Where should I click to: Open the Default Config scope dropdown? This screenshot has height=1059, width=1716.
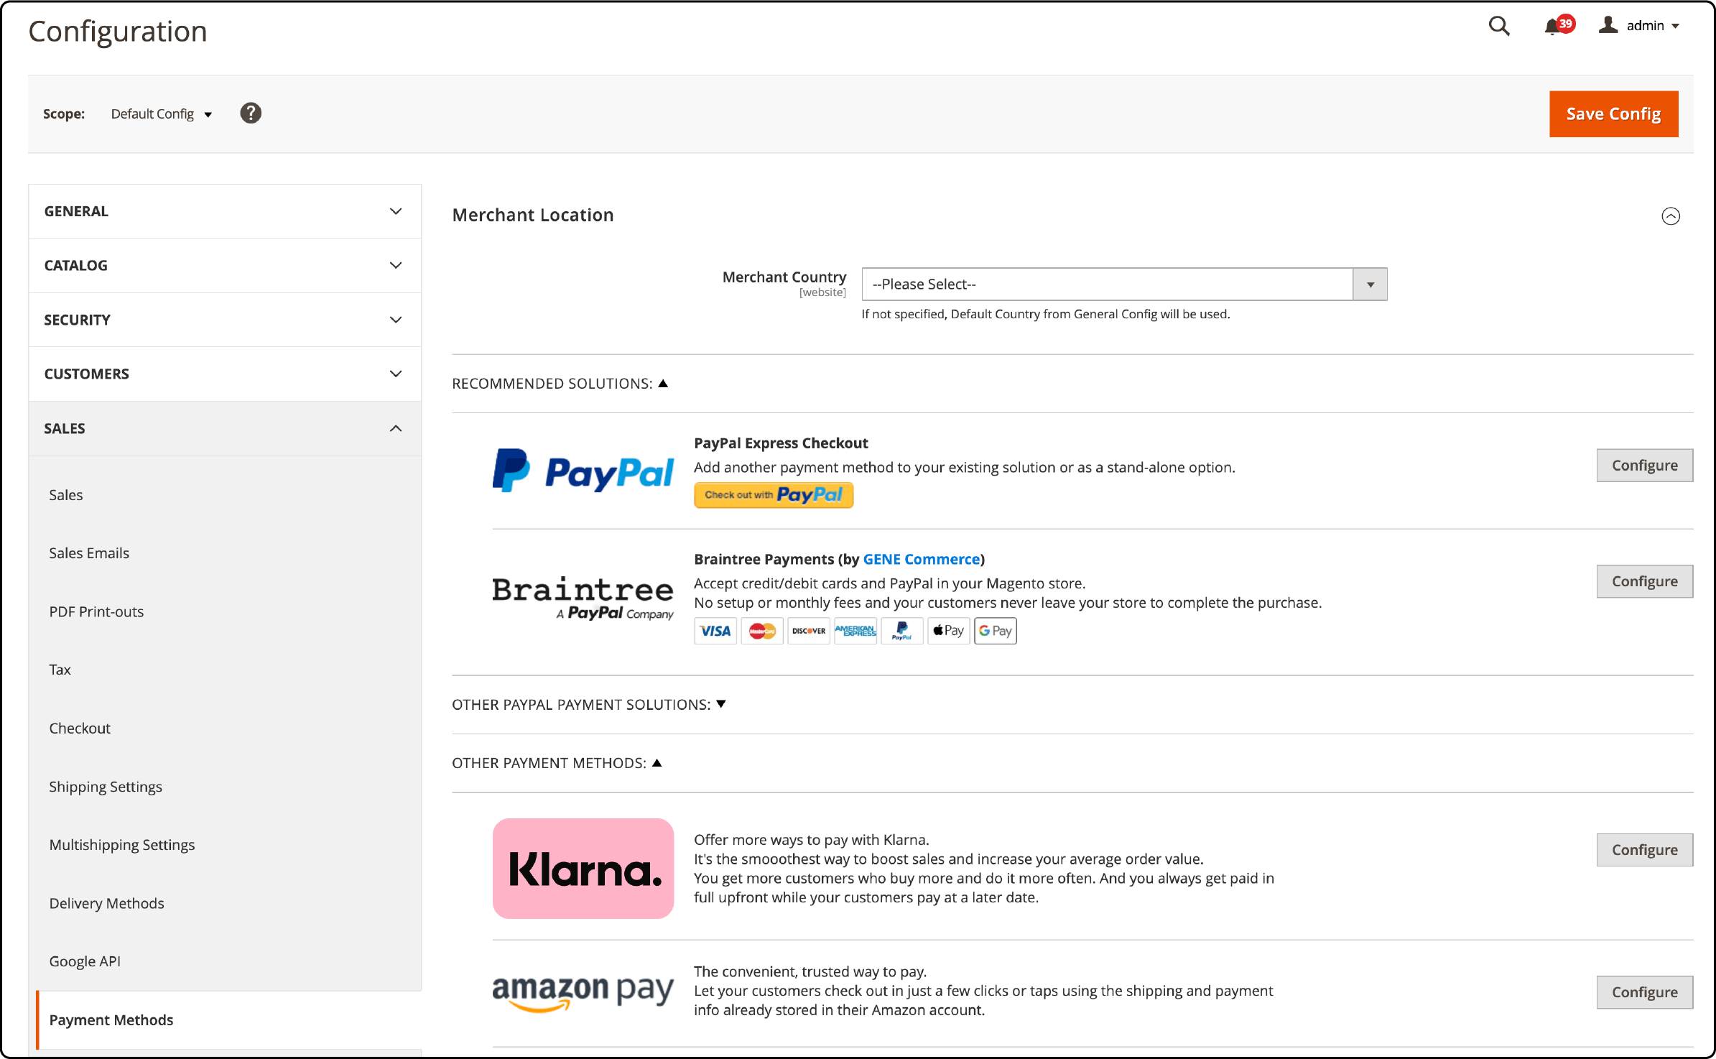tap(161, 114)
